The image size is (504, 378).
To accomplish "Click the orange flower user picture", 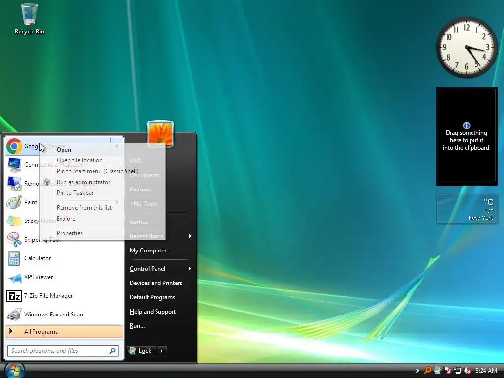I will click(160, 134).
